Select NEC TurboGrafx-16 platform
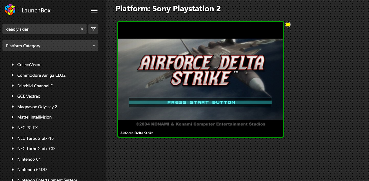This screenshot has width=369, height=181. [36, 138]
